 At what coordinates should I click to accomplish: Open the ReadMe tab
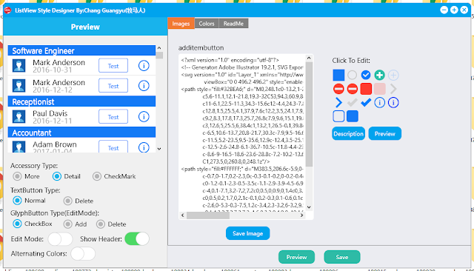coord(233,24)
